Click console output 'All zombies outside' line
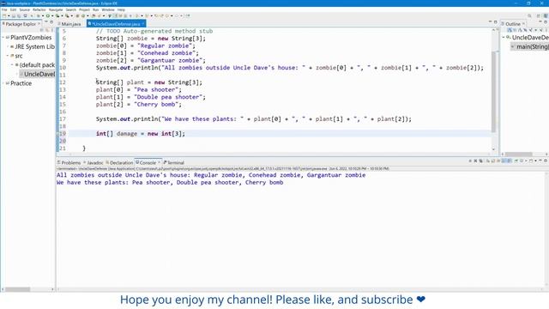549x309 pixels. coord(211,175)
